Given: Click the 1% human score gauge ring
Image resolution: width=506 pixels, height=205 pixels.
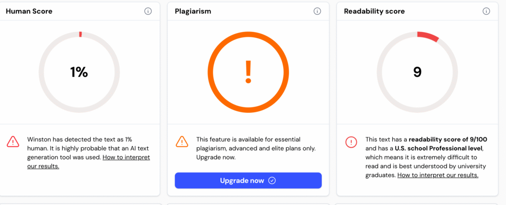Looking at the screenshot, I should pyautogui.click(x=79, y=72).
